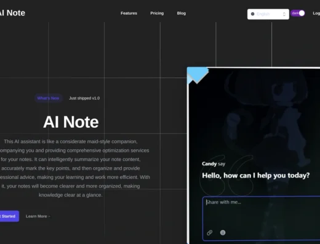The width and height of the screenshot is (320, 244).
Task: Click the paperclip attachment icon
Action: click(x=209, y=232)
